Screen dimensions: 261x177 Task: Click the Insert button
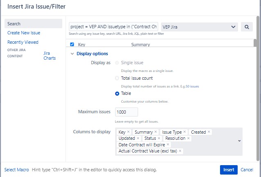point(229,170)
